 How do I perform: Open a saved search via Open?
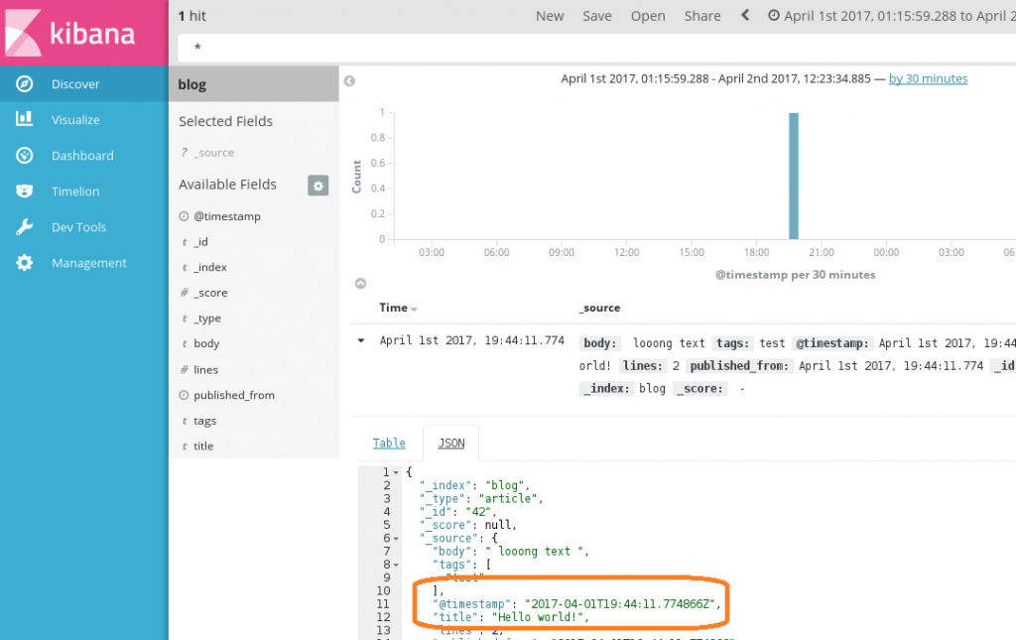point(648,16)
